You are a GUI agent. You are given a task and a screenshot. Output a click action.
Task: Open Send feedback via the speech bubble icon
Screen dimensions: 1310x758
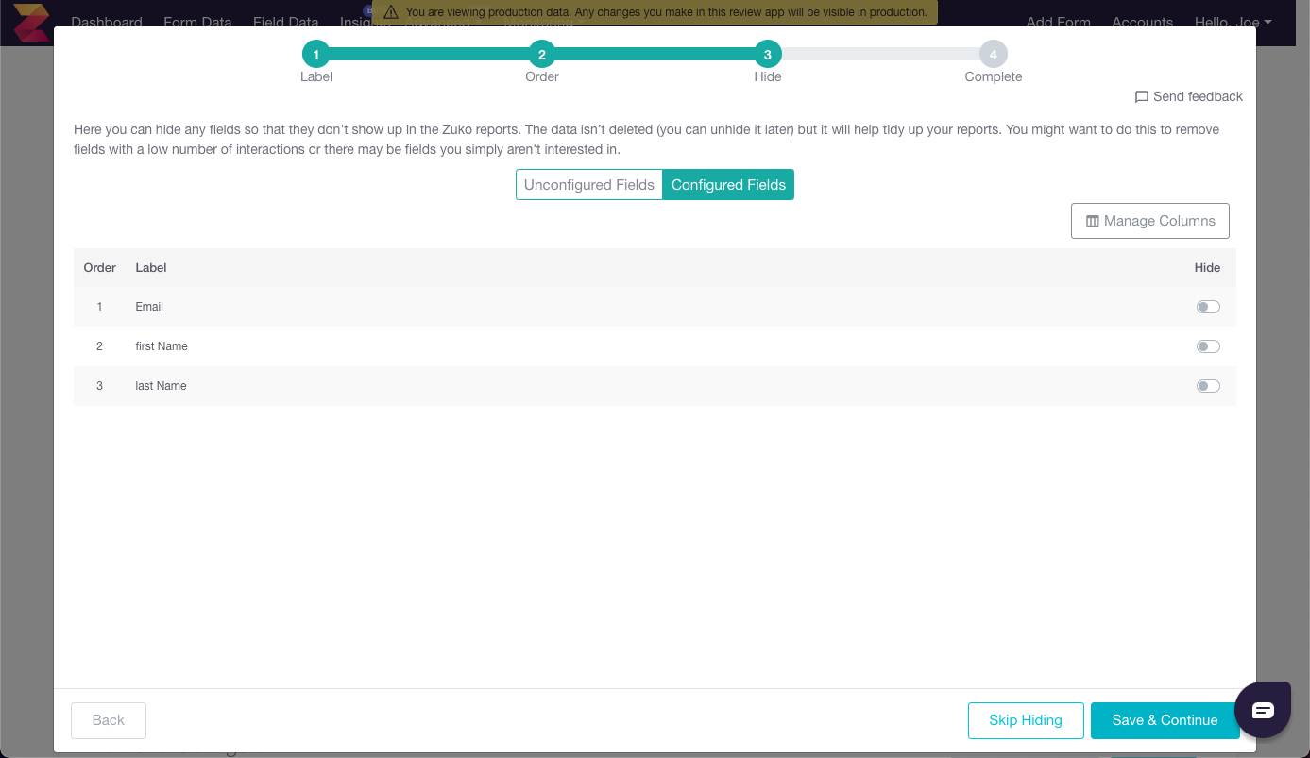click(x=1142, y=96)
